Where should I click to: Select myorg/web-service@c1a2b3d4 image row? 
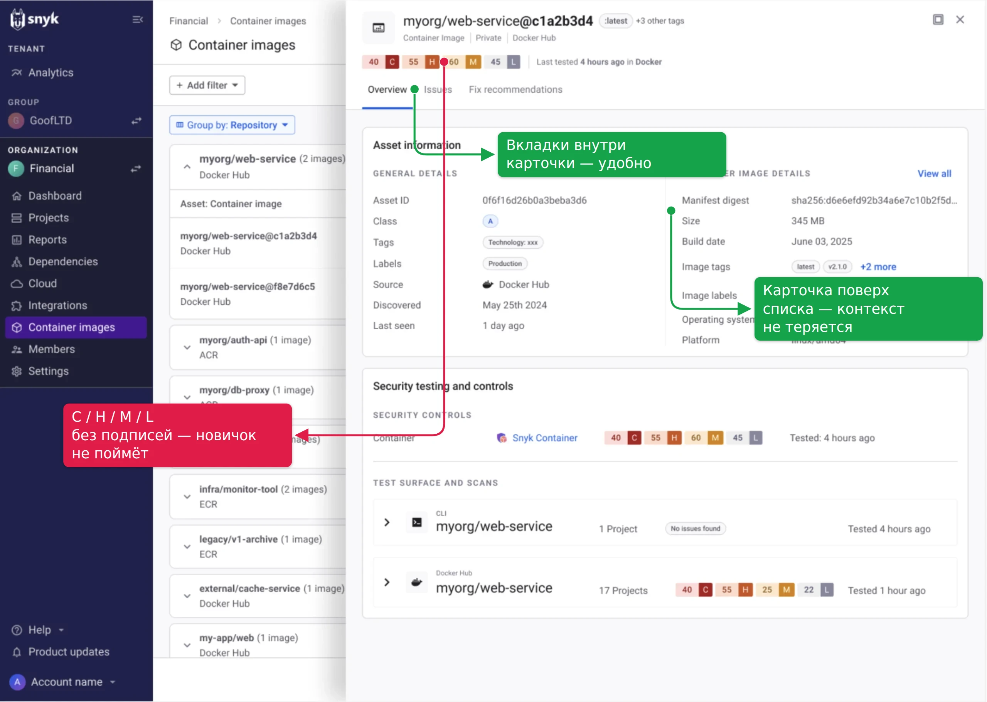click(x=258, y=243)
